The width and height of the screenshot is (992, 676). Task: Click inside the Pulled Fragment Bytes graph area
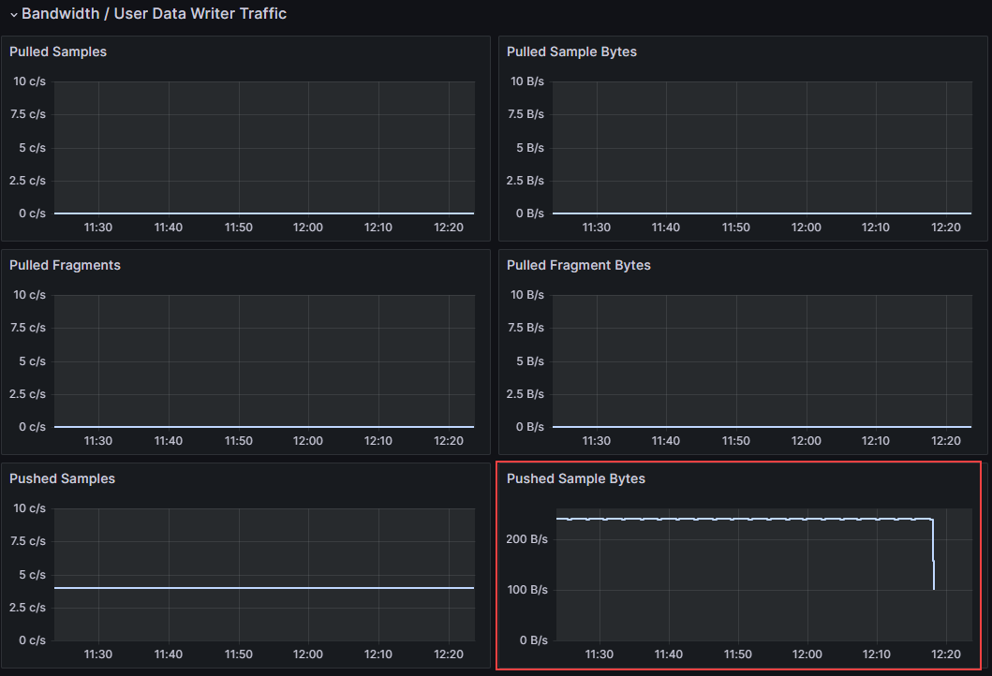coord(763,360)
